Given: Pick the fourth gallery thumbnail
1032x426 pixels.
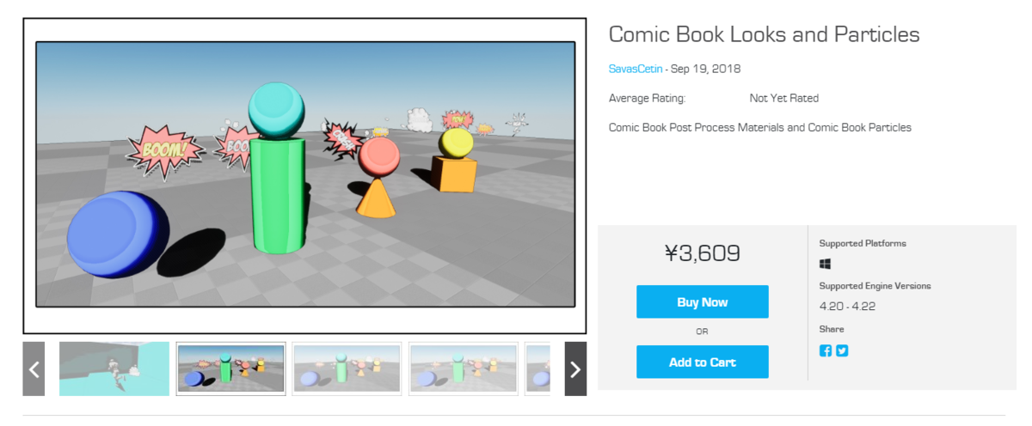Looking at the screenshot, I should pos(464,368).
